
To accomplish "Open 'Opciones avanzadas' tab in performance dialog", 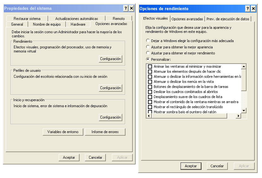I will 187,19.
